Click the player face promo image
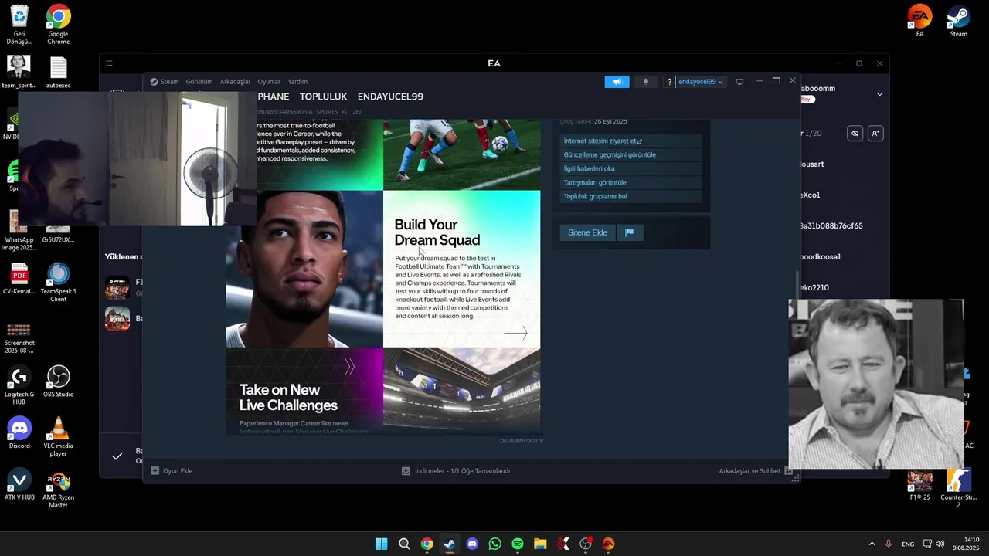This screenshot has height=556, width=989. [x=304, y=269]
